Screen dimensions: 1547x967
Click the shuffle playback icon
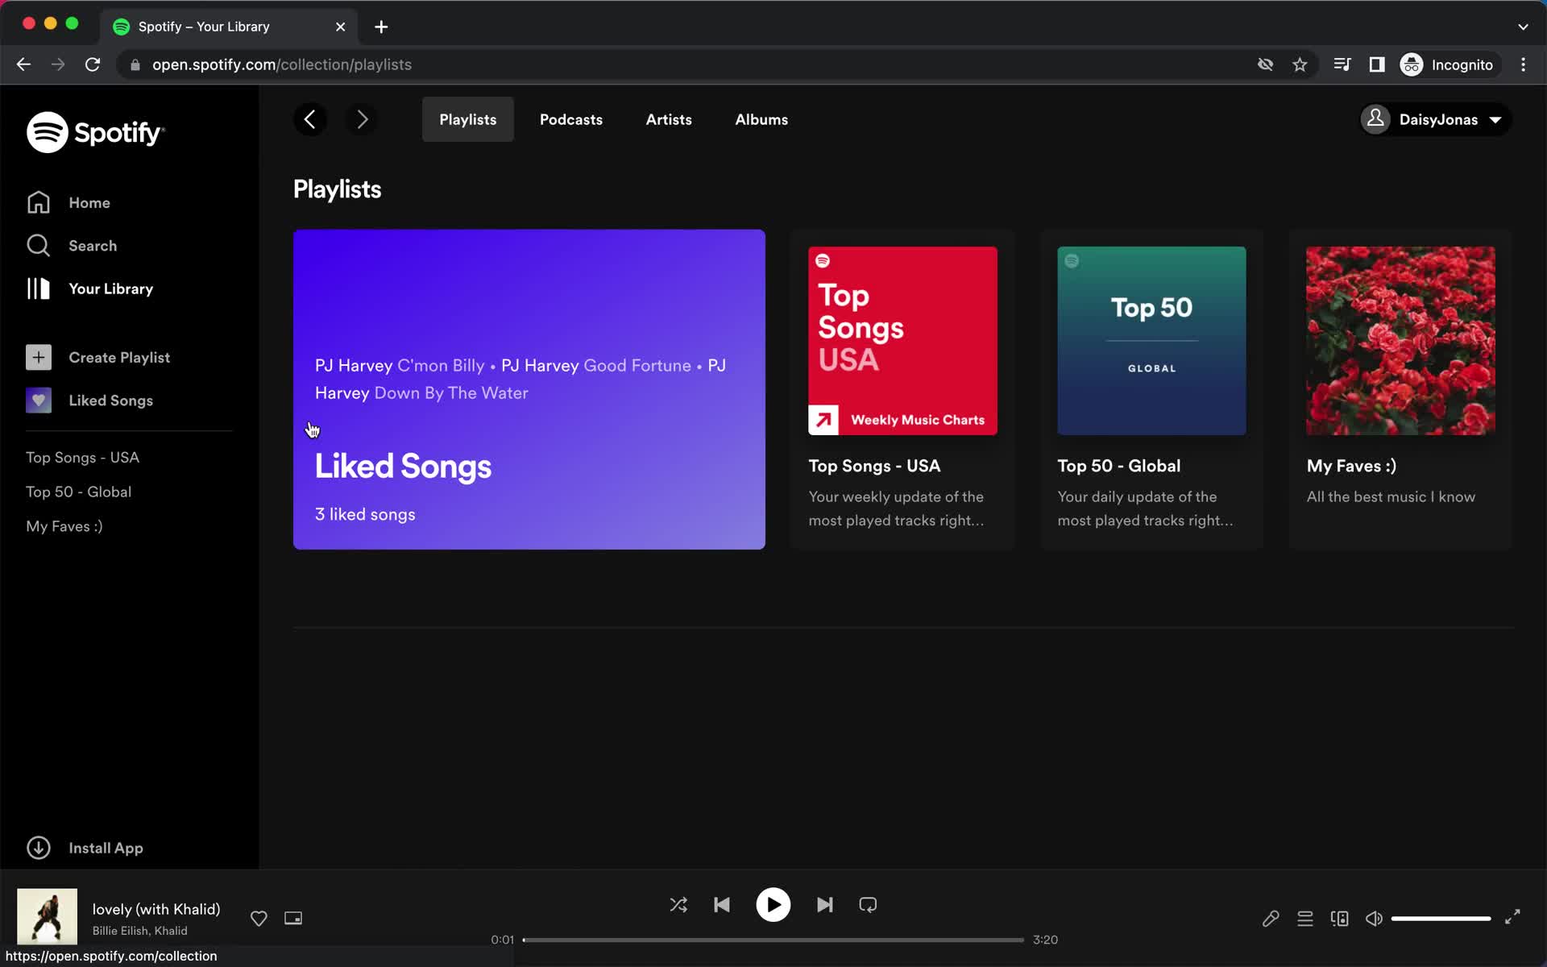coord(678,905)
